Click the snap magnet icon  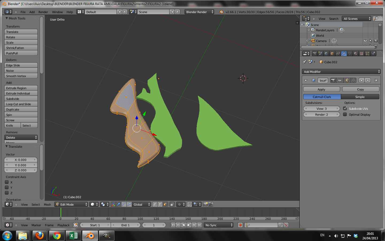point(189,204)
